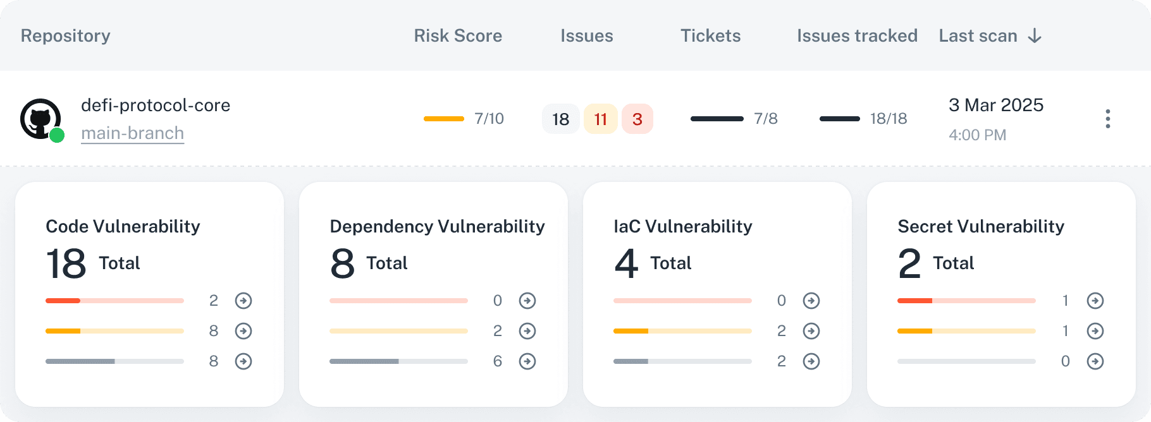Sort by the Issues column
The height and width of the screenshot is (422, 1151).
pos(586,36)
